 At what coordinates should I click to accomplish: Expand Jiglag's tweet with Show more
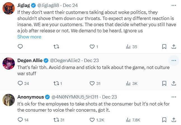29,37
